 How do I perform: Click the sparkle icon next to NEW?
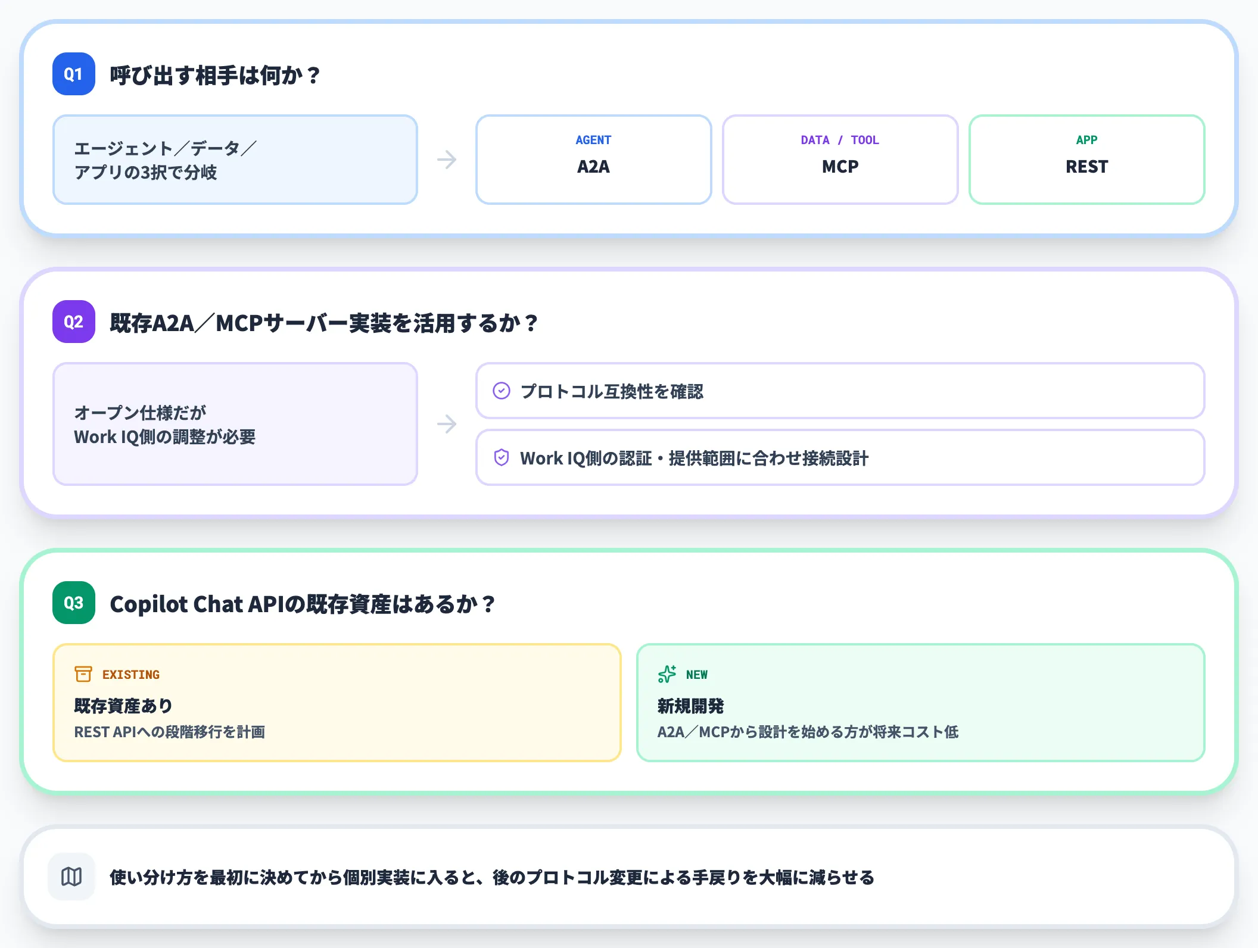(667, 674)
